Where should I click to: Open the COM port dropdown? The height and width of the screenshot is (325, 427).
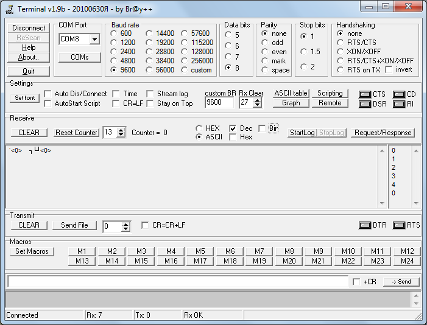tap(94, 40)
